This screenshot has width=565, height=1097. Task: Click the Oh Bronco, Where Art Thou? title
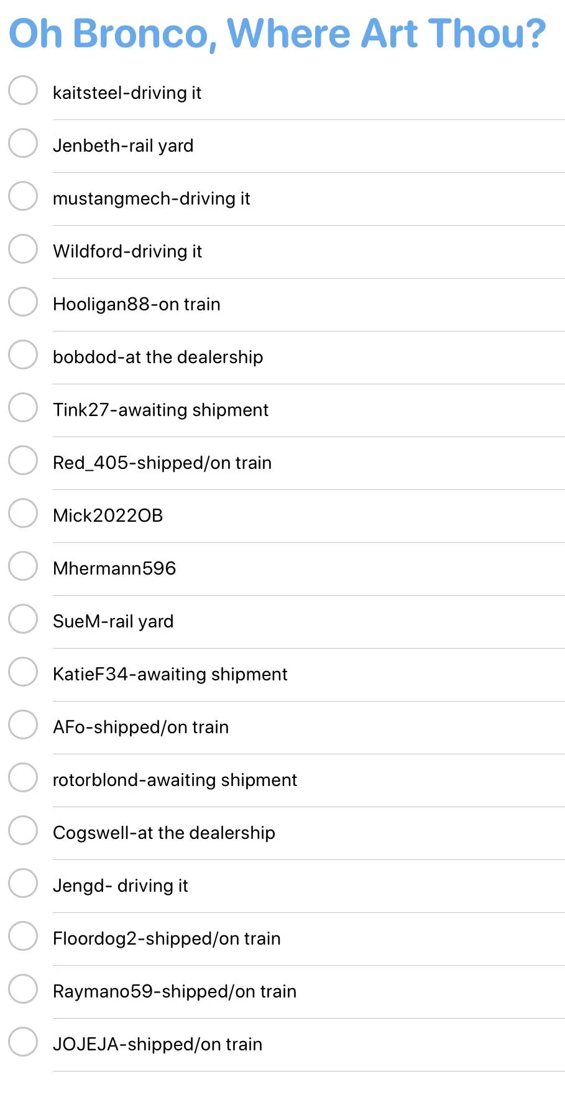[277, 34]
